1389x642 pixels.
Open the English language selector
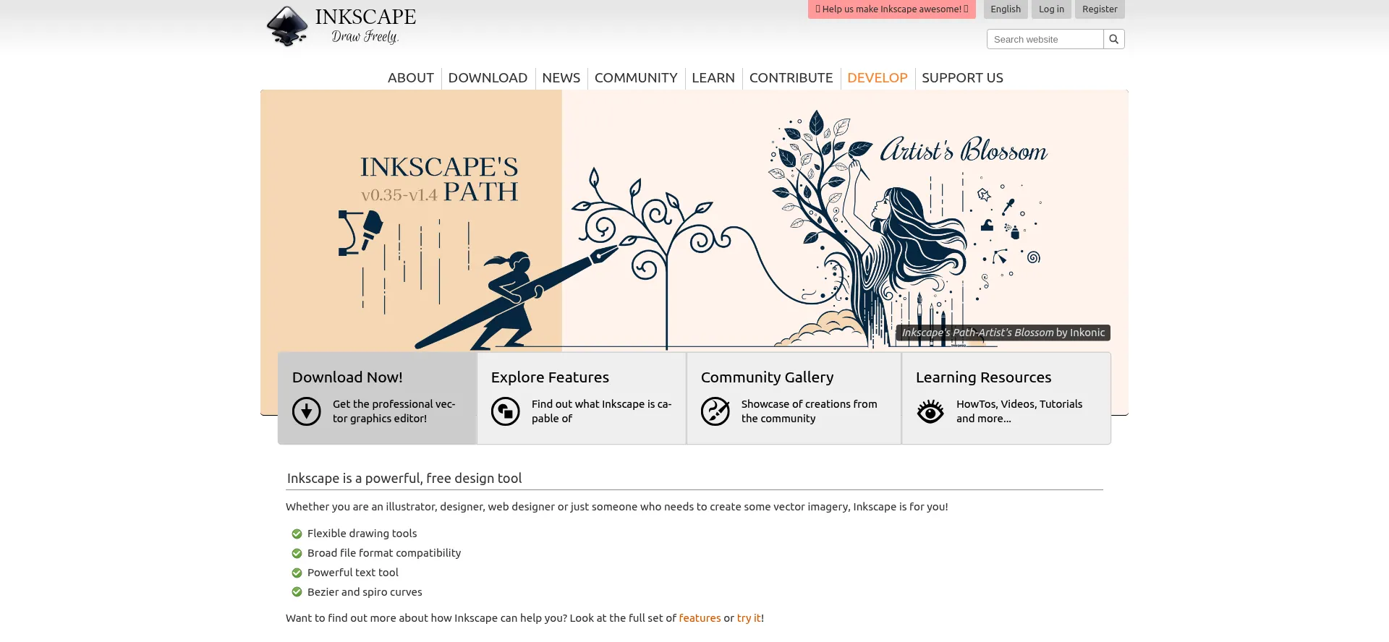click(x=1006, y=9)
